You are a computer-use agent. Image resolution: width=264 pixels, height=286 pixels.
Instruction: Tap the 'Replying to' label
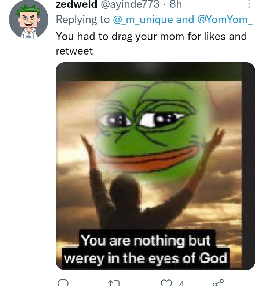[x=82, y=20]
